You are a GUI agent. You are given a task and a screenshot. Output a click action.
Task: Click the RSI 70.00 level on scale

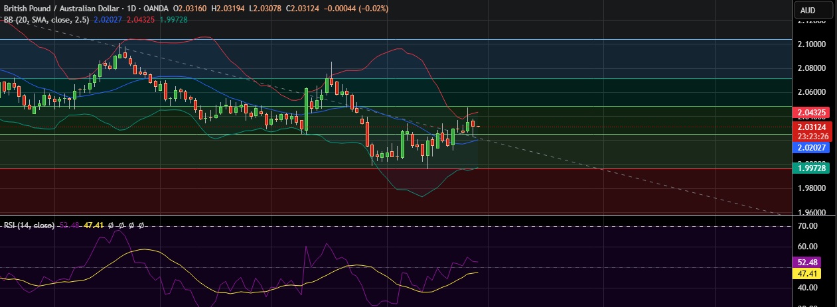(807, 226)
